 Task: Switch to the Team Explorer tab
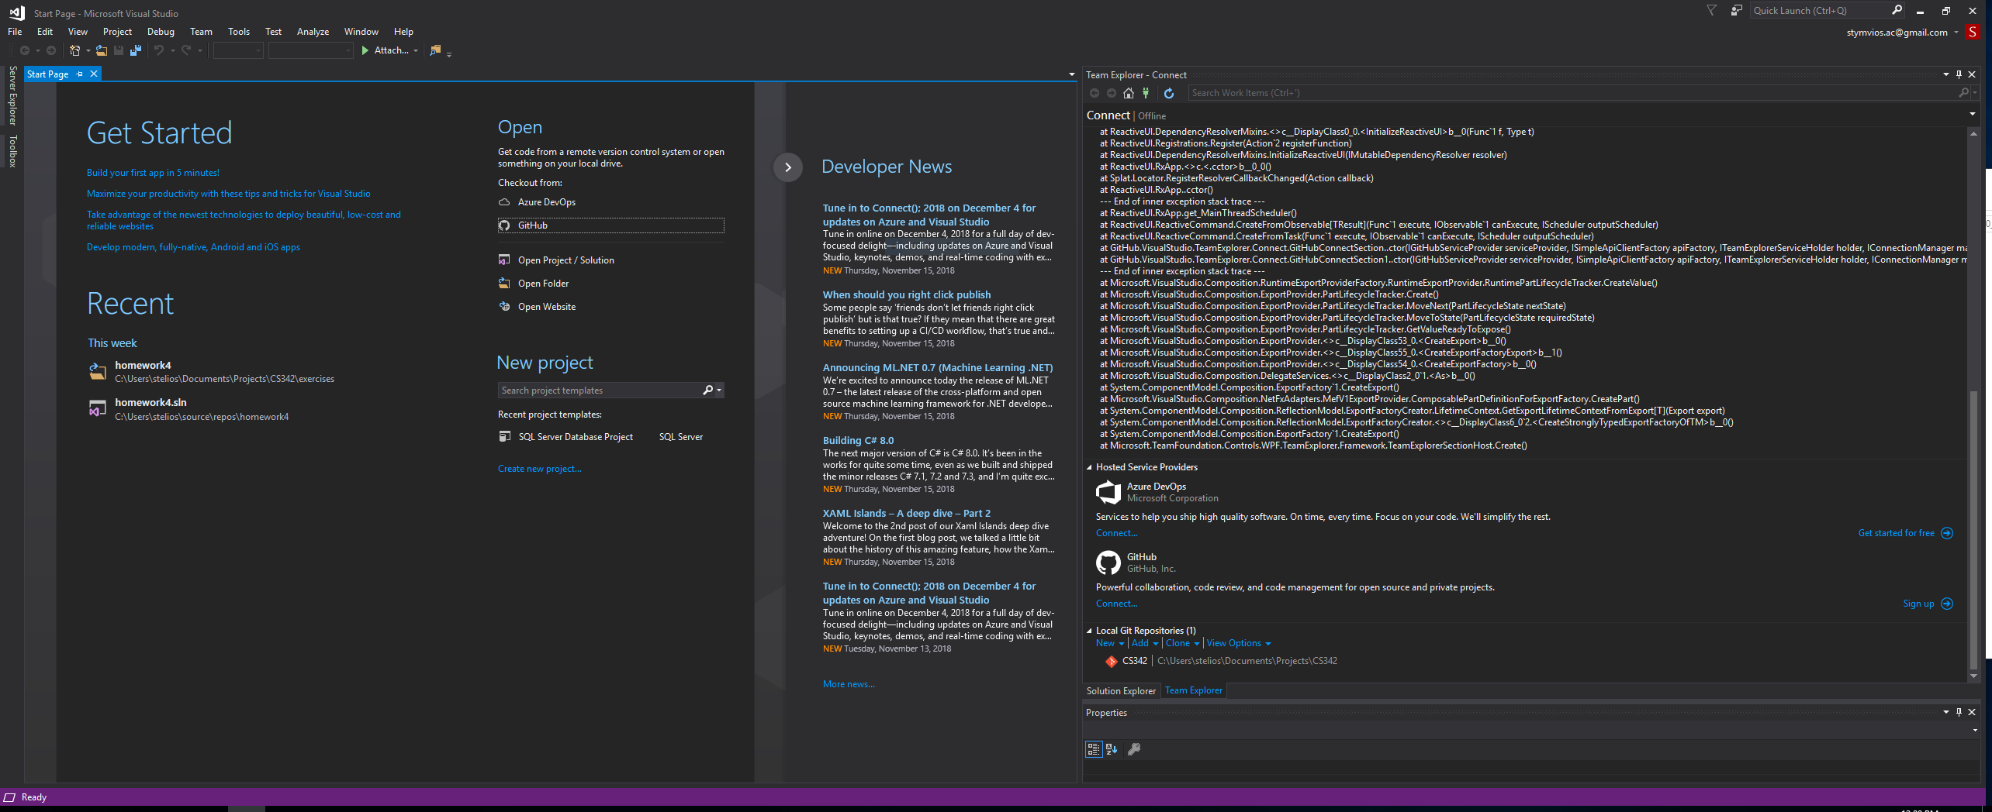1193,690
